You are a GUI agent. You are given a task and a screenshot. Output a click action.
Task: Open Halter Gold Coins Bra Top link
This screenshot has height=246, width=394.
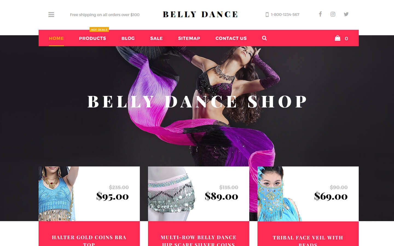coord(89,241)
